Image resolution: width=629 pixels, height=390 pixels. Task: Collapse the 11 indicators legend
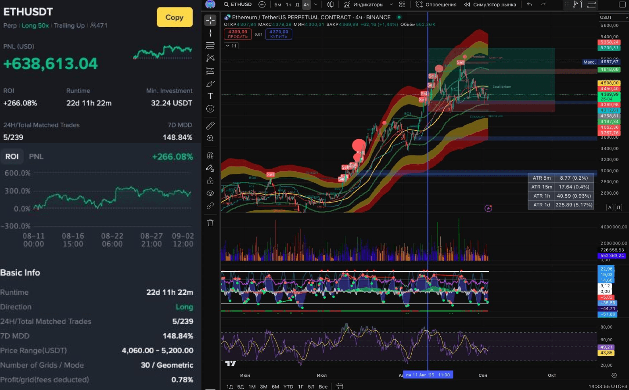tap(231, 46)
